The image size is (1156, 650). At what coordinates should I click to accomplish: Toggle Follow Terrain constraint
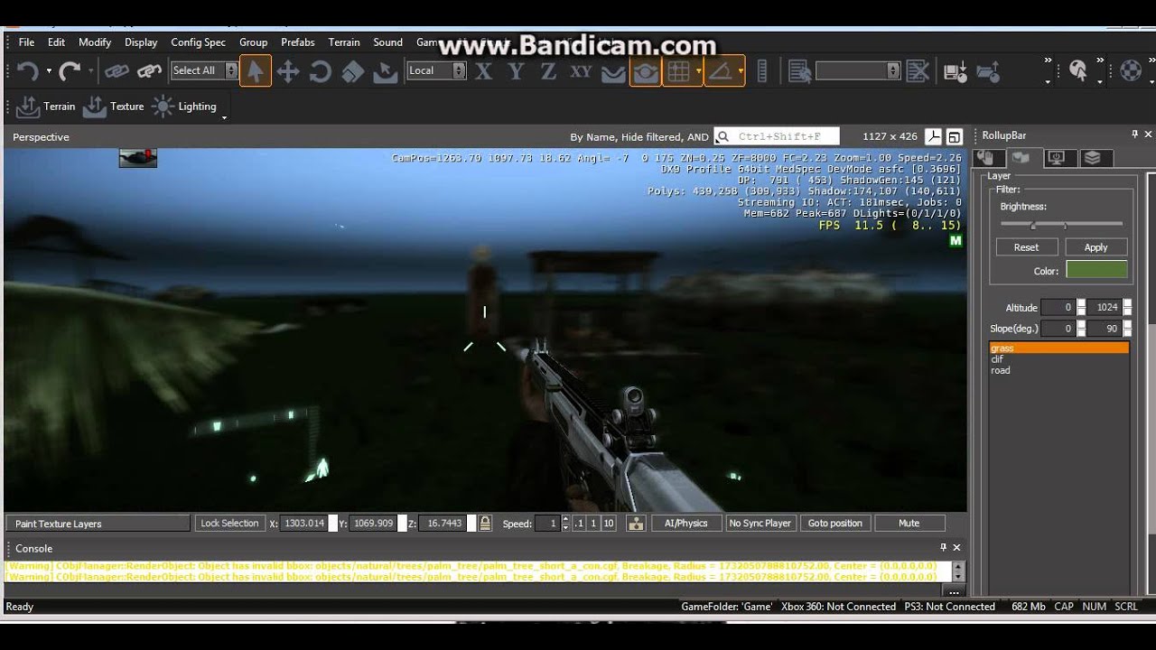pos(613,71)
